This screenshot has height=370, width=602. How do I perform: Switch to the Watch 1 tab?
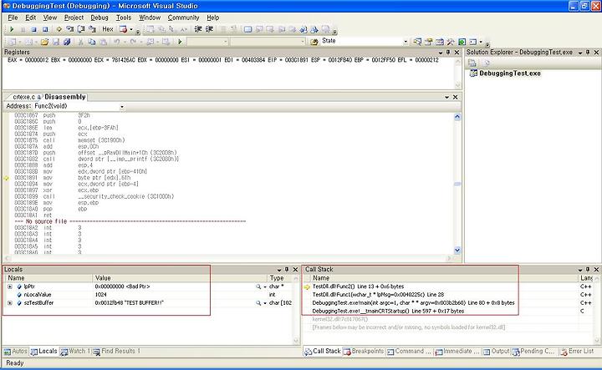[x=75, y=352]
